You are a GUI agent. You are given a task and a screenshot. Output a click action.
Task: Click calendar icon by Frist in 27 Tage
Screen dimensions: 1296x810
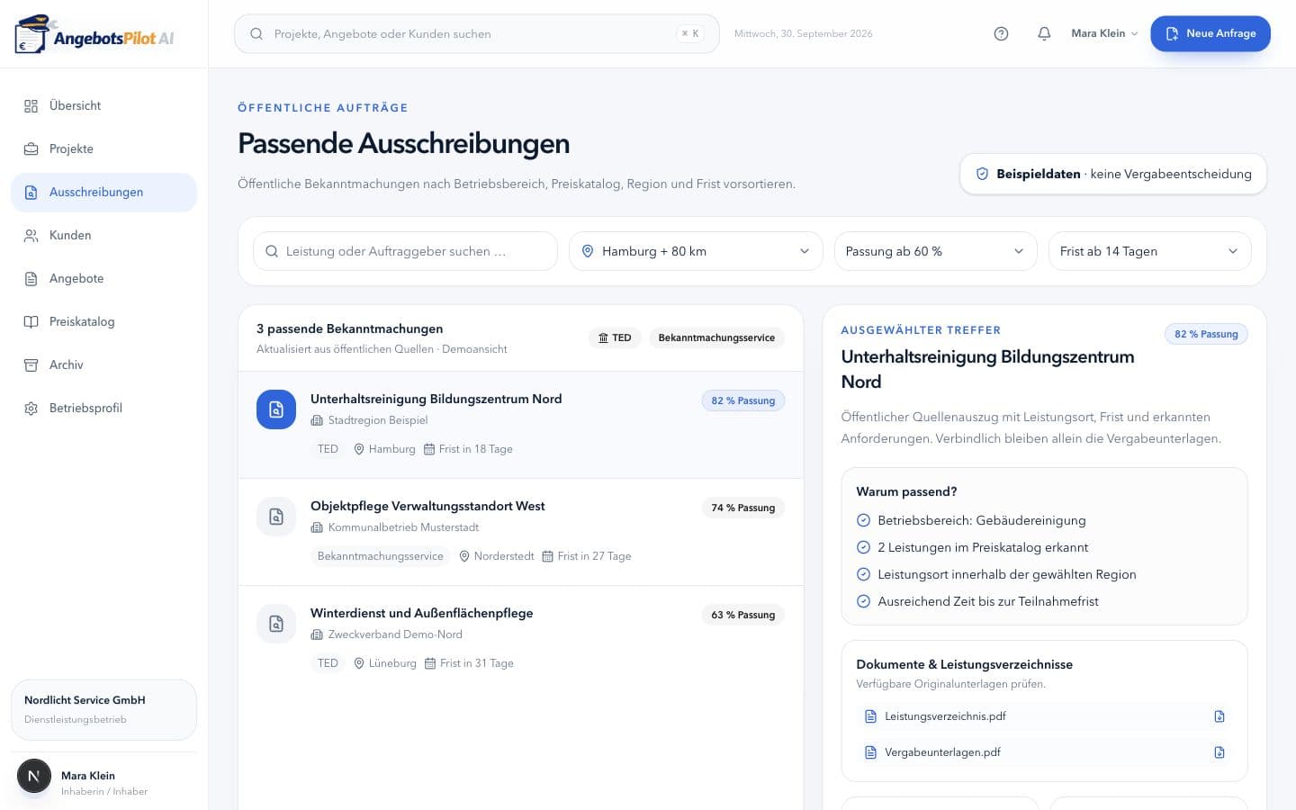547,556
